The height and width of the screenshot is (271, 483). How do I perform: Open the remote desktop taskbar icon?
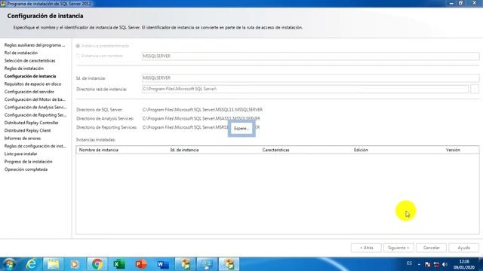(207, 264)
